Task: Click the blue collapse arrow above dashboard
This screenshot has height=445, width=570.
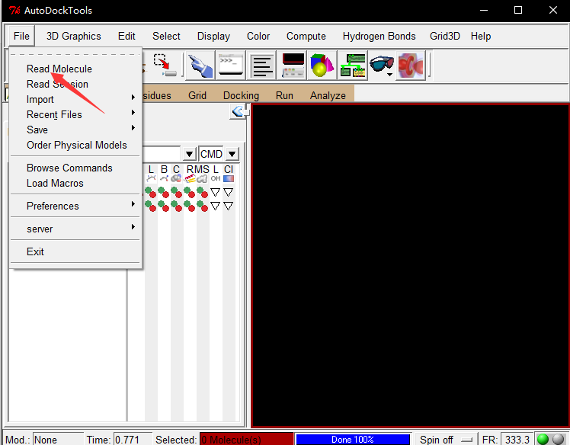Action: click(x=238, y=111)
